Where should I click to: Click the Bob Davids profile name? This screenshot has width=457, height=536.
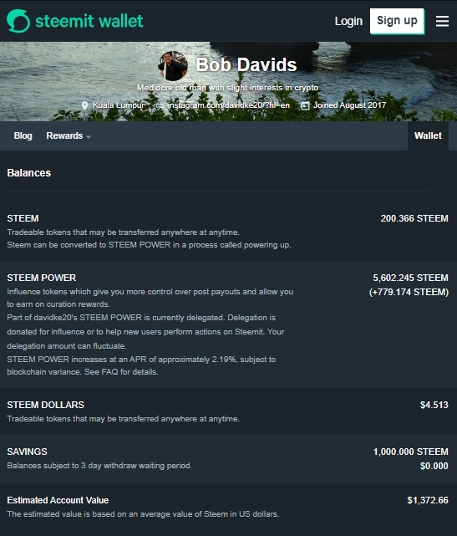[246, 64]
